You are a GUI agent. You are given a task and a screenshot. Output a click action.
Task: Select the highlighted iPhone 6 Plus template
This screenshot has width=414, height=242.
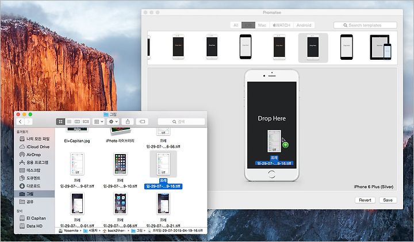(313, 48)
